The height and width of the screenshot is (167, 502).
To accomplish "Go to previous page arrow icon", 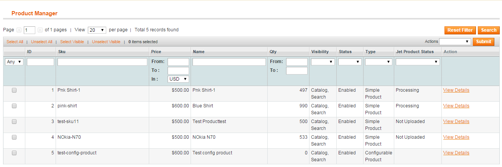I will 19,30.
